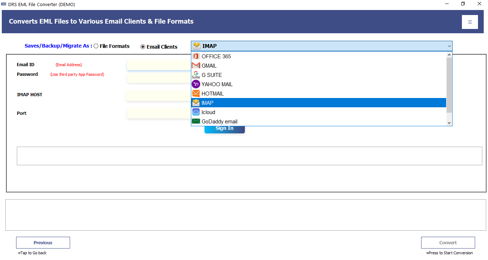488x260 pixels.
Task: Click the dropdown list scroll up arrow
Action: pos(449,55)
